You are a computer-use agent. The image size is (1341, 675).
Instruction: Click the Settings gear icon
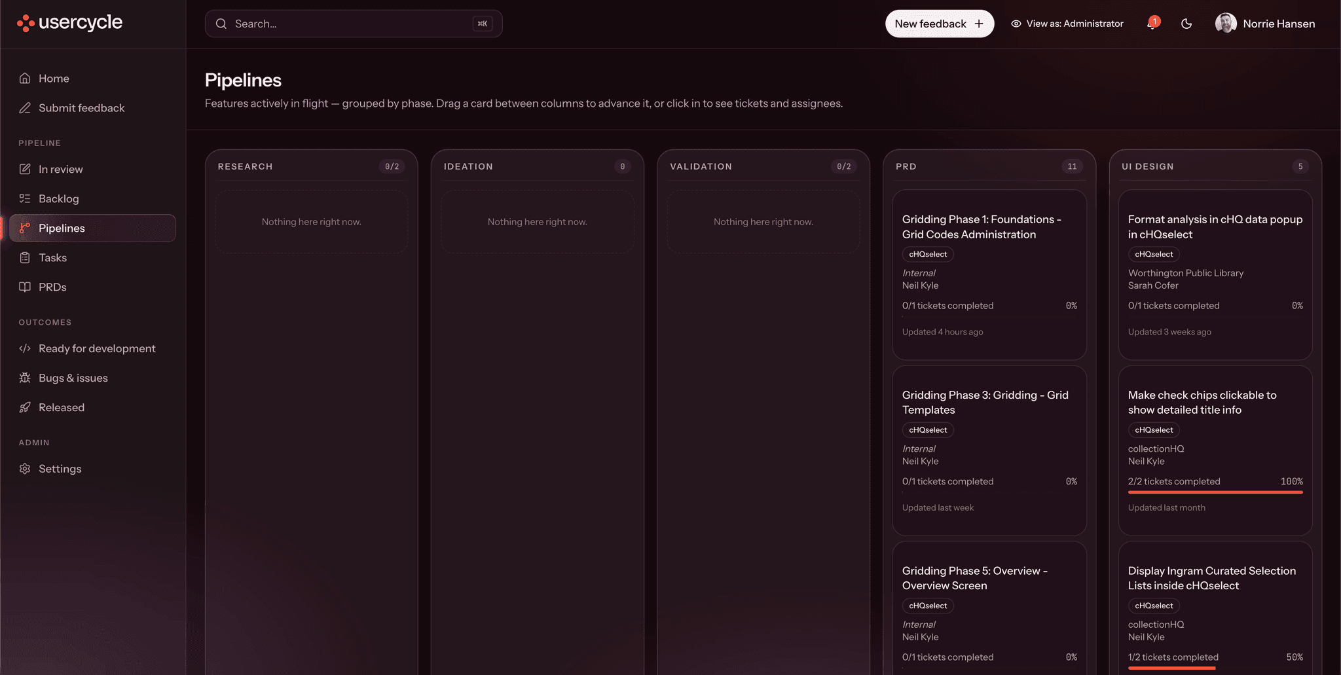pyautogui.click(x=25, y=469)
